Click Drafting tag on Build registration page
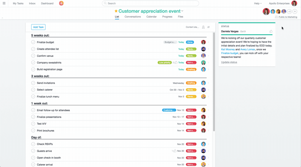301x167 pixels. click(x=191, y=69)
